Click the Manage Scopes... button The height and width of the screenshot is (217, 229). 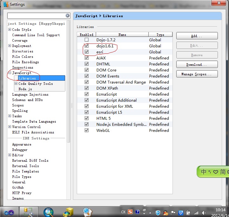coord(197,74)
